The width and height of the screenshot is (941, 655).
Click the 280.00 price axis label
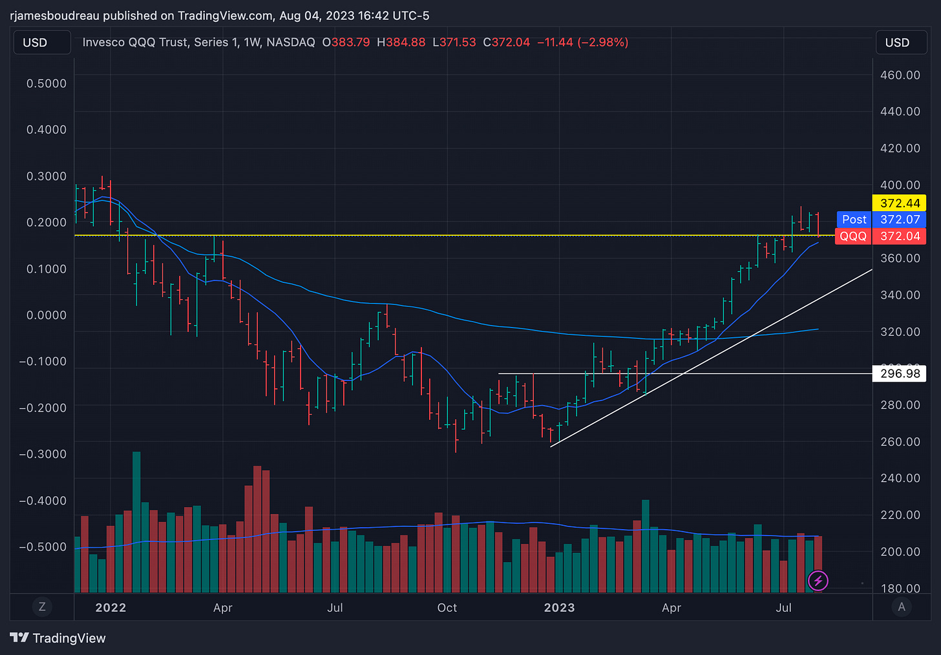coord(900,405)
